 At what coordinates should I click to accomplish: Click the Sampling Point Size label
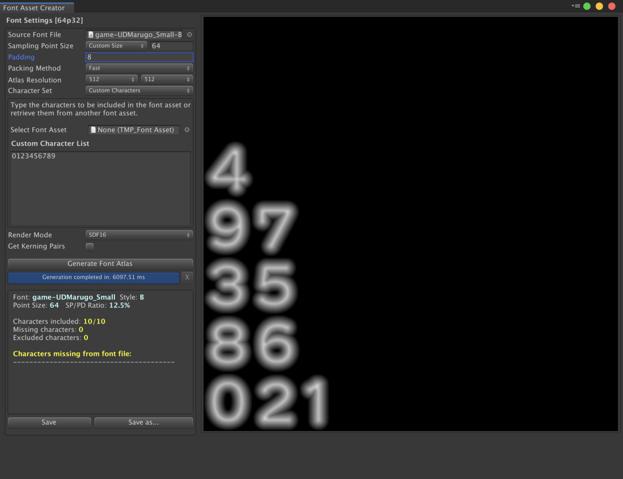pyautogui.click(x=40, y=46)
